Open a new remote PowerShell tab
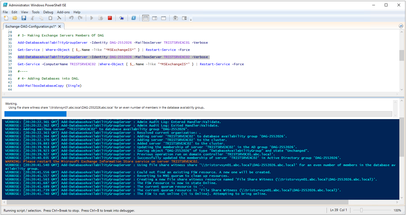Viewport: 406px width, 215px height. (x=121, y=18)
